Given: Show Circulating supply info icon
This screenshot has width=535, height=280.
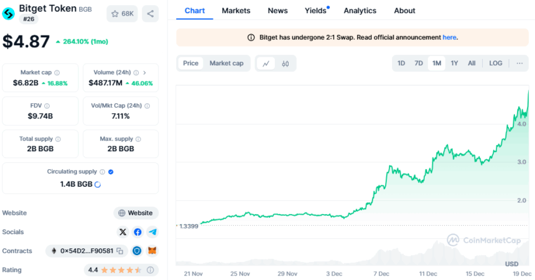Looking at the screenshot, I should tap(103, 172).
